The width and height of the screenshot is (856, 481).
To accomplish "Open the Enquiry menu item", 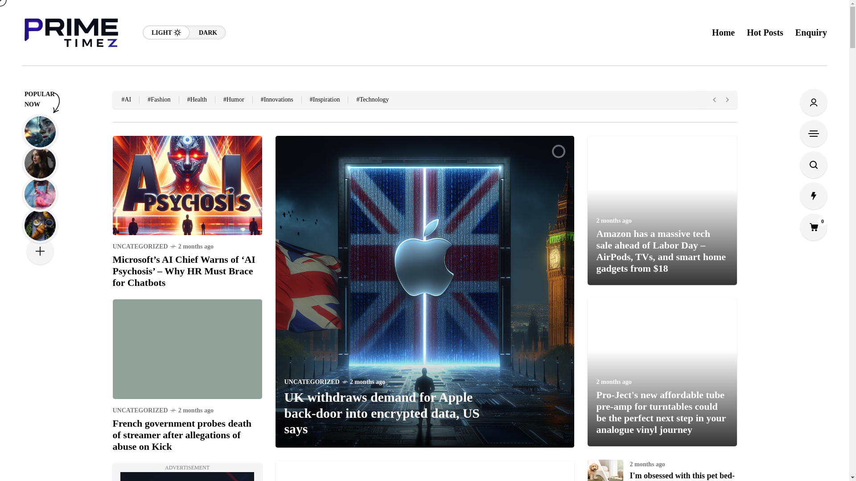I will pos(811,33).
